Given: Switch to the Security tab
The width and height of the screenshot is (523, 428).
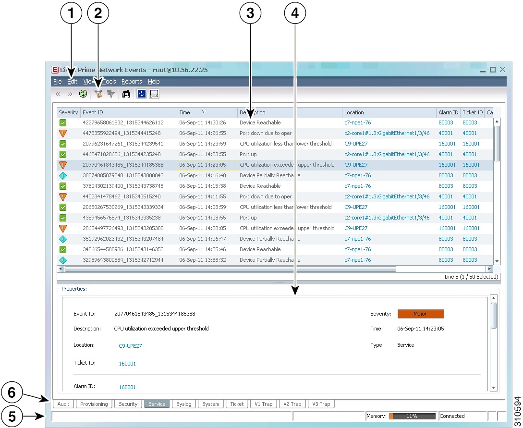Looking at the screenshot, I should click(128, 404).
